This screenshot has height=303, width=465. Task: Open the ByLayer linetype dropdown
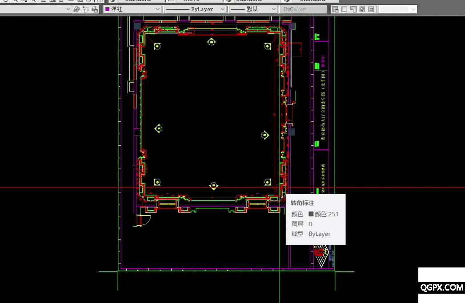tap(222, 9)
